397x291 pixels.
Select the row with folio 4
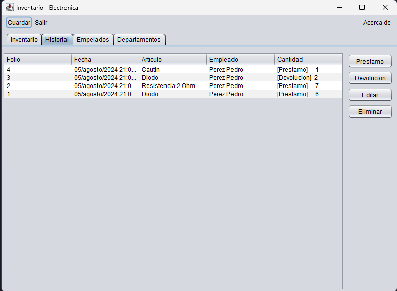click(x=173, y=70)
